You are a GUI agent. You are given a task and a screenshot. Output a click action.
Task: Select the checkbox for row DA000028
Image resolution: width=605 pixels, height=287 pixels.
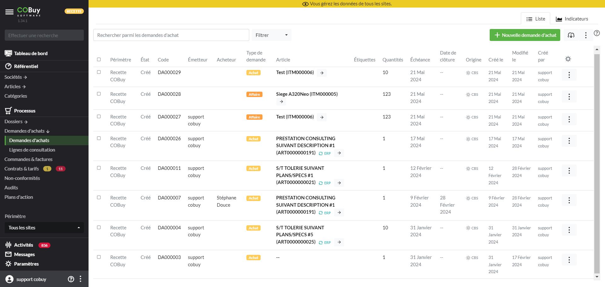[99, 94]
